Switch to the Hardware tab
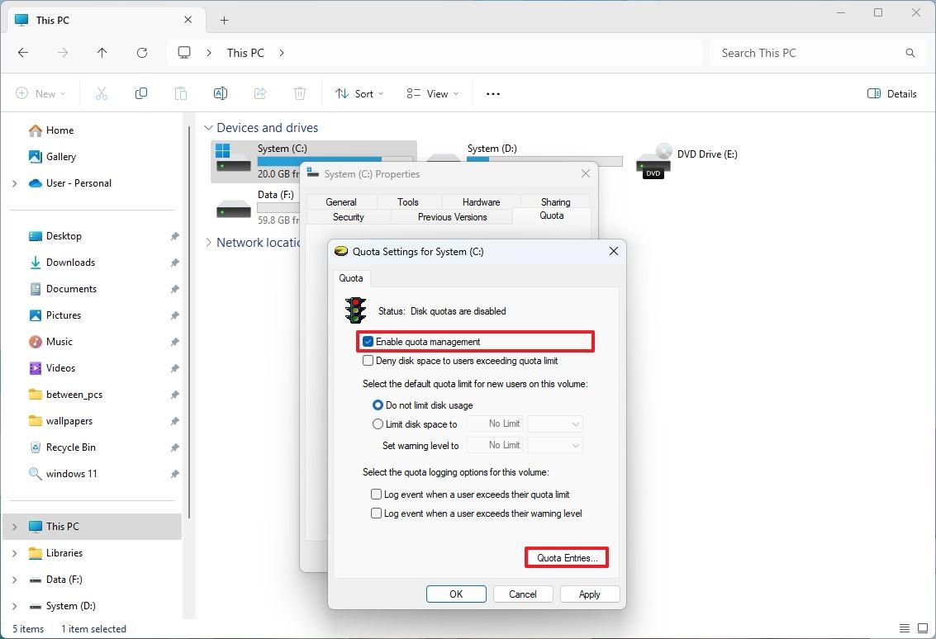The width and height of the screenshot is (936, 639). (x=480, y=201)
